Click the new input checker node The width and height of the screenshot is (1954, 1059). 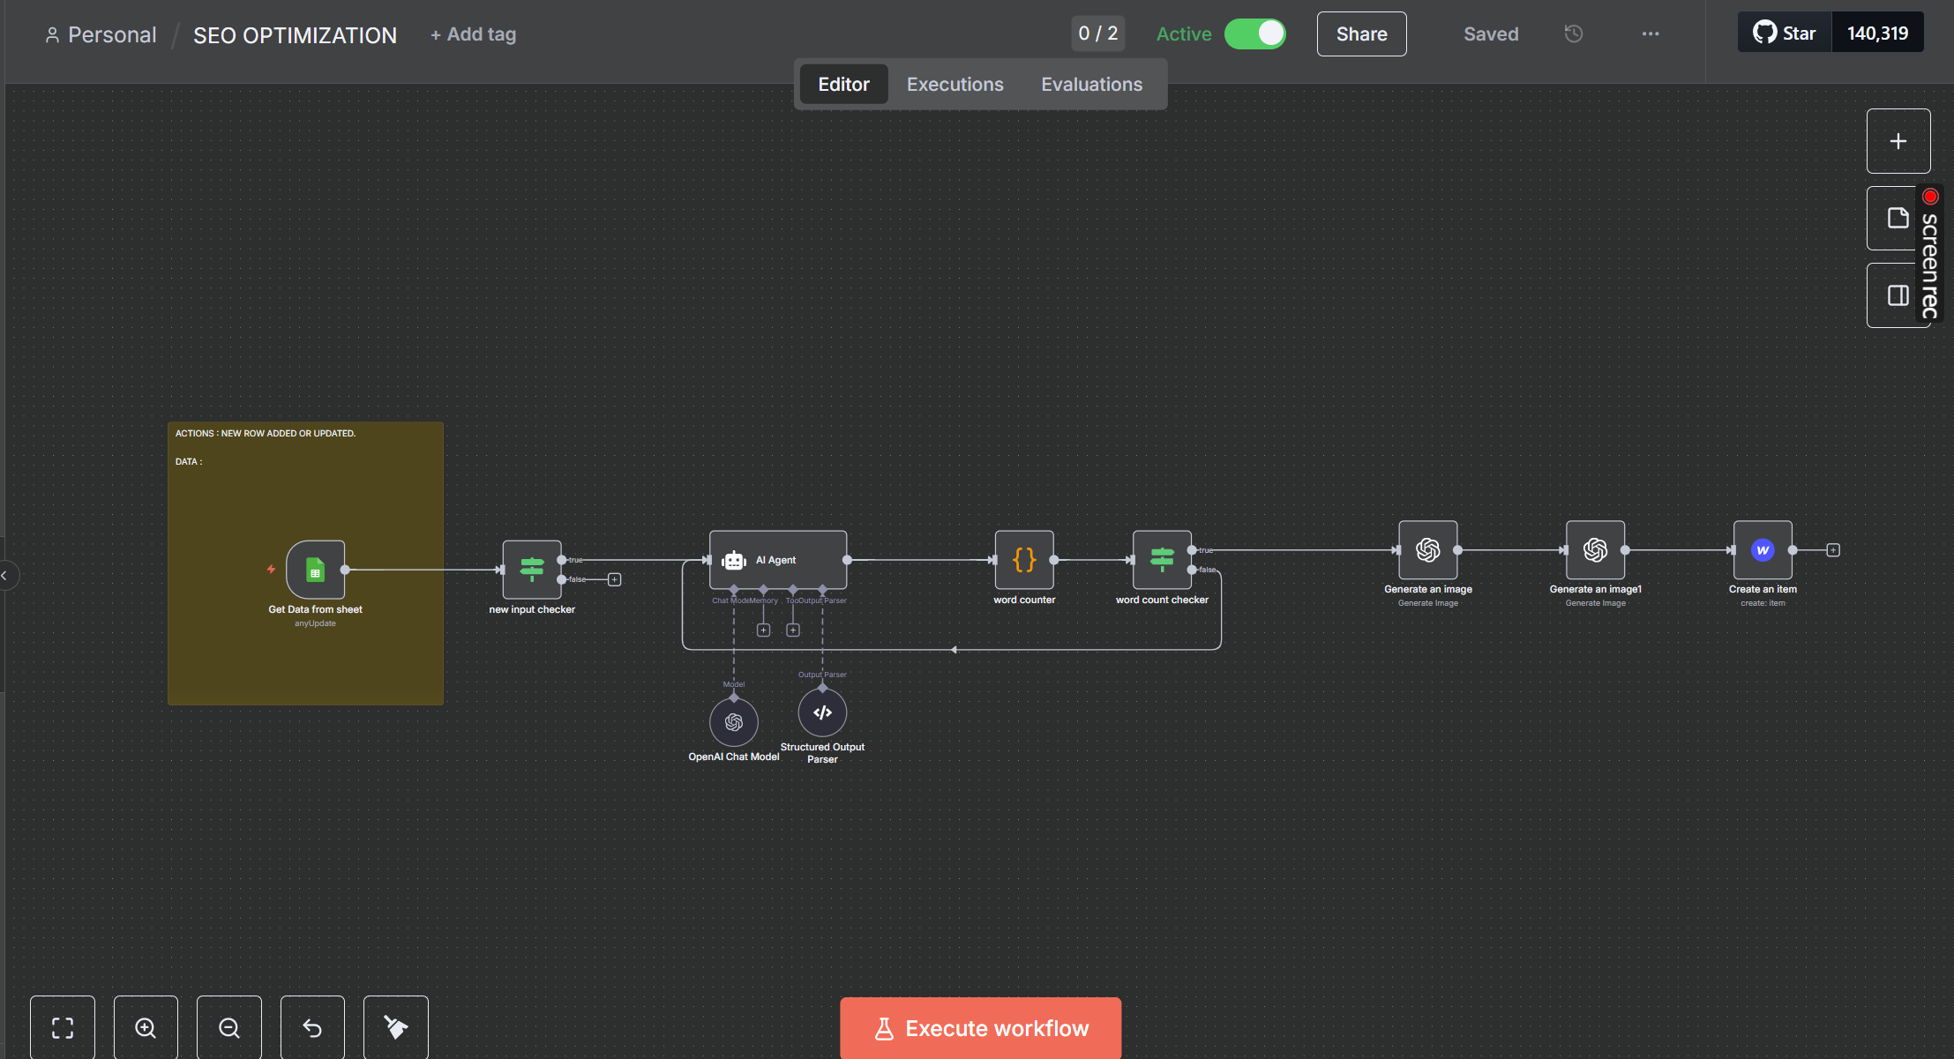[x=531, y=570]
